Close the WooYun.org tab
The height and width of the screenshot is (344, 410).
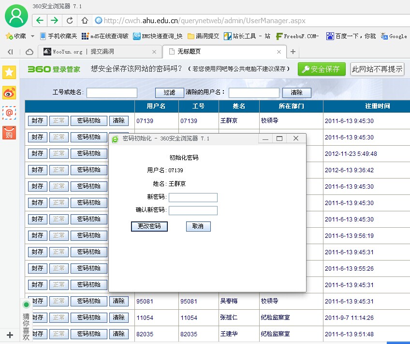coord(154,52)
